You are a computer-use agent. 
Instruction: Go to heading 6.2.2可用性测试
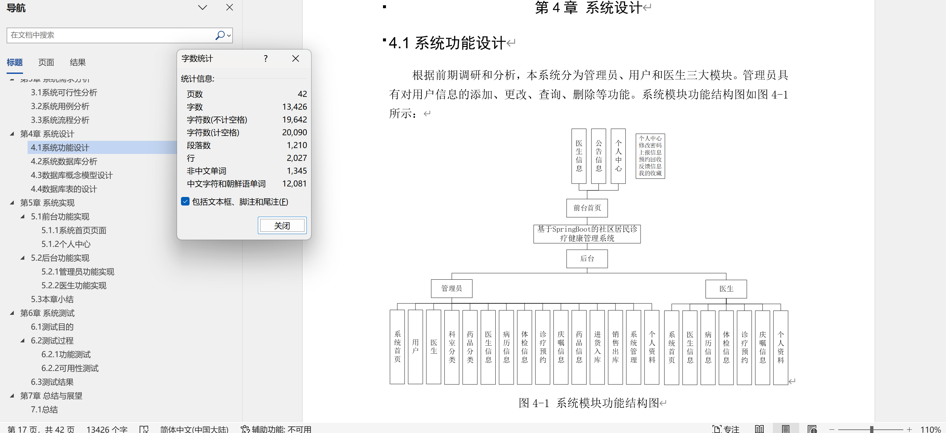[x=70, y=368]
